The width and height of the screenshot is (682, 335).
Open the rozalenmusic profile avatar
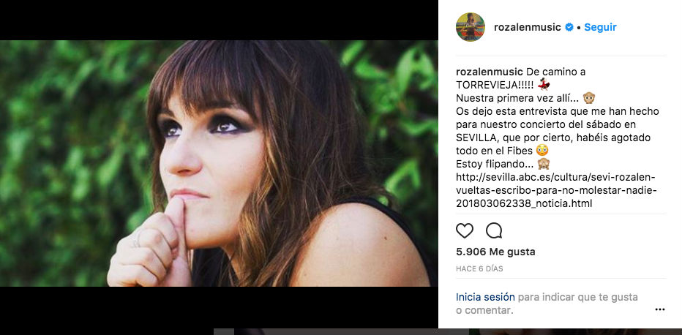point(471,27)
